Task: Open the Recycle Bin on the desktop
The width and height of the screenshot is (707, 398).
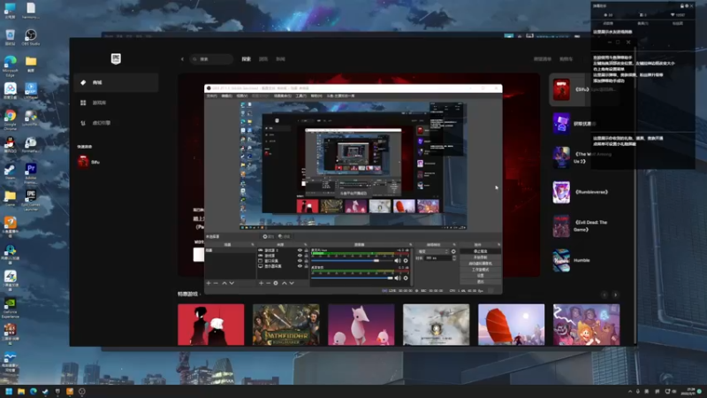Action: tap(10, 37)
